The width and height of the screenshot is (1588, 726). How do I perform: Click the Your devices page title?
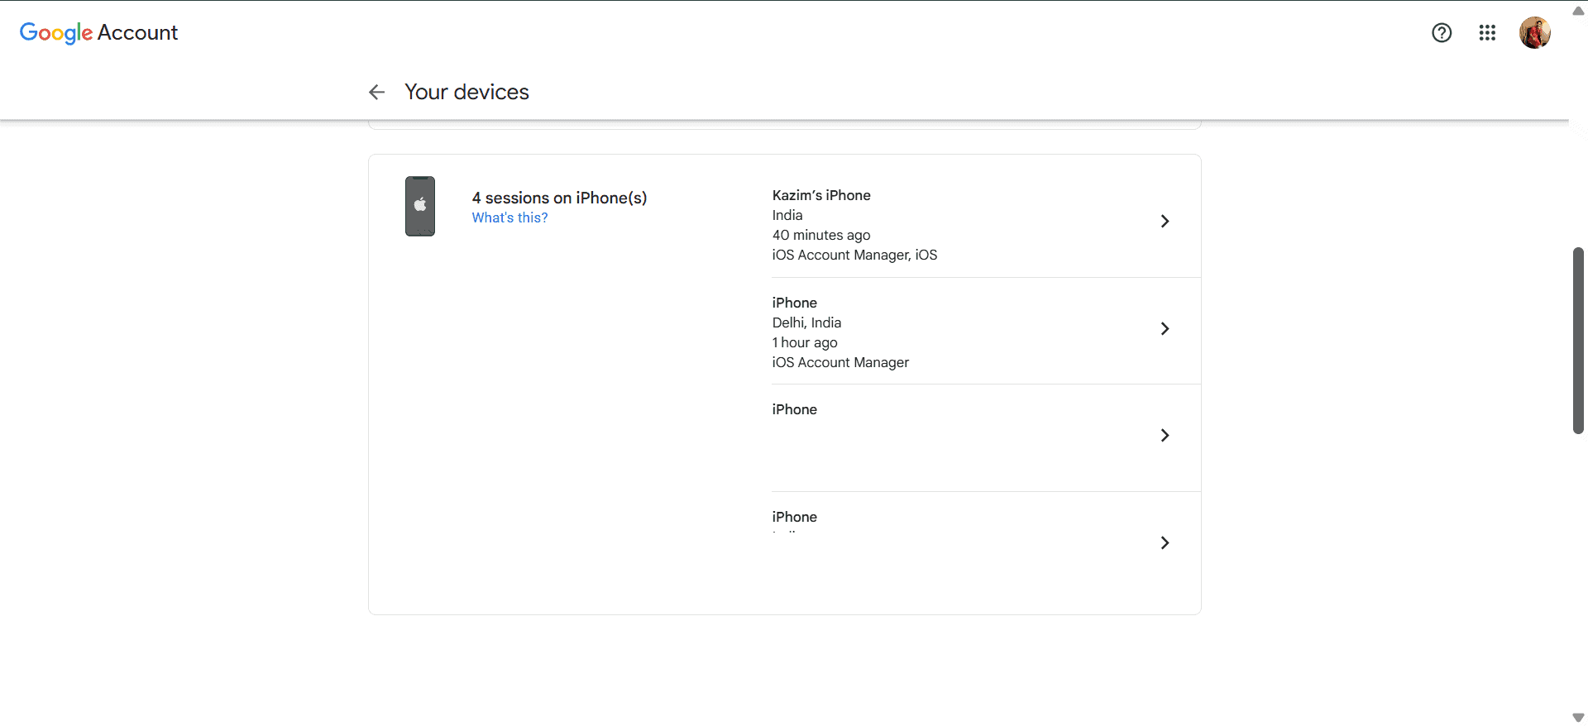(x=466, y=92)
